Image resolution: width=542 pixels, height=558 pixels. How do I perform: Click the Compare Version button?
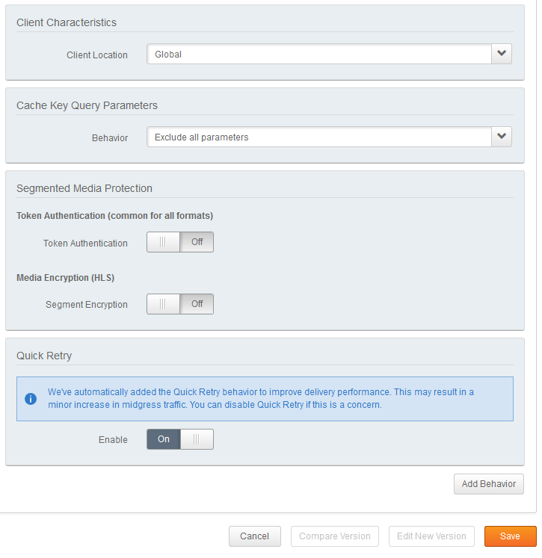tap(335, 536)
